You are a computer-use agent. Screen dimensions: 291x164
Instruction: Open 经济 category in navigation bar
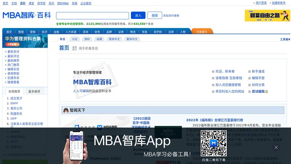[44, 32]
